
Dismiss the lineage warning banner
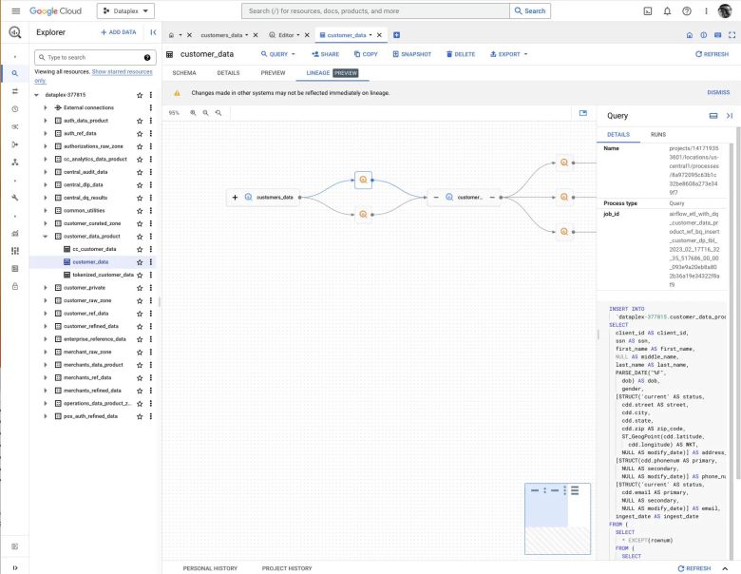(718, 93)
